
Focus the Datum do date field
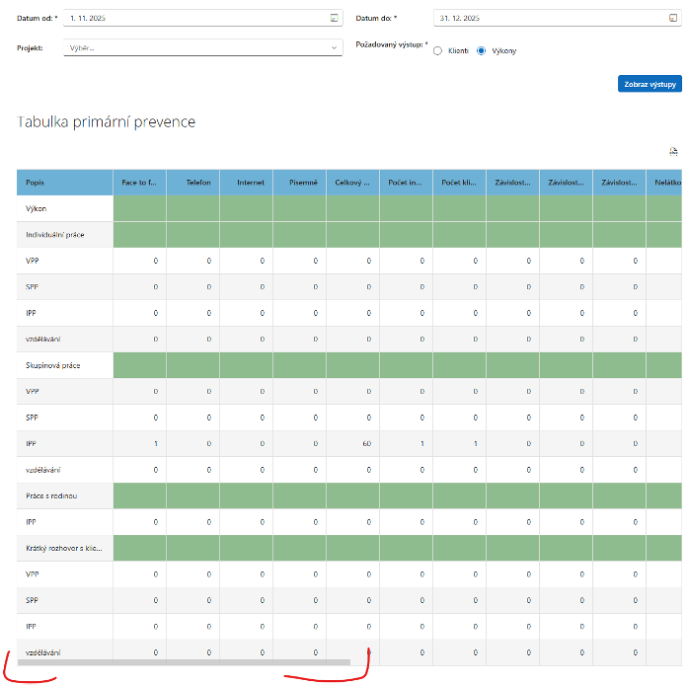pos(557,18)
